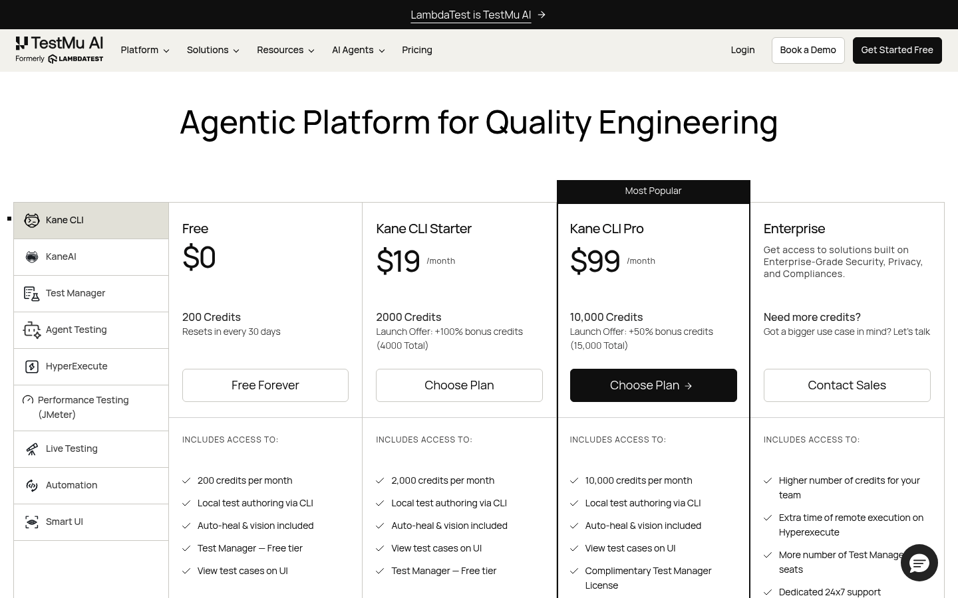Click Higher number of credits feature
The width and height of the screenshot is (958, 598).
tap(850, 488)
